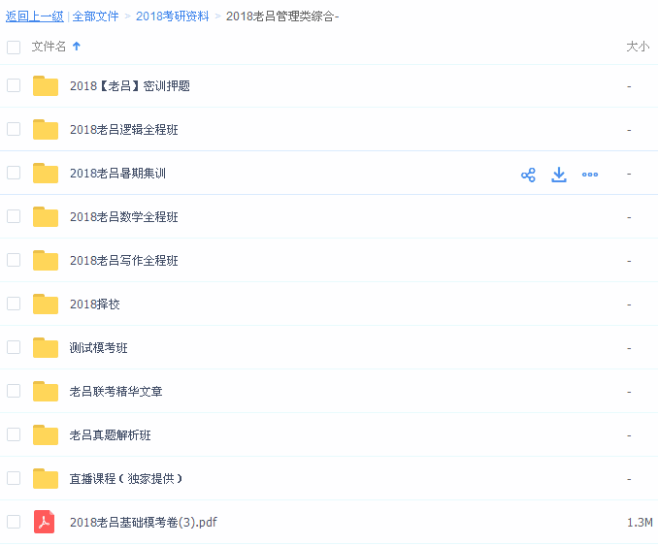Click folder icon next to 2018老吕逻辑全程班
The width and height of the screenshot is (658, 545).
point(46,130)
